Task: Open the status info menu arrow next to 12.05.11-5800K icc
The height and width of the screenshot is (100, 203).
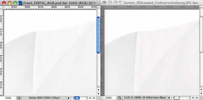Action: (169, 98)
